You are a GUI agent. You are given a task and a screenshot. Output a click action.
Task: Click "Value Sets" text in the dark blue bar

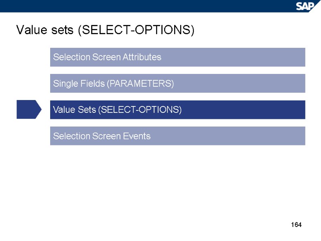click(x=74, y=110)
